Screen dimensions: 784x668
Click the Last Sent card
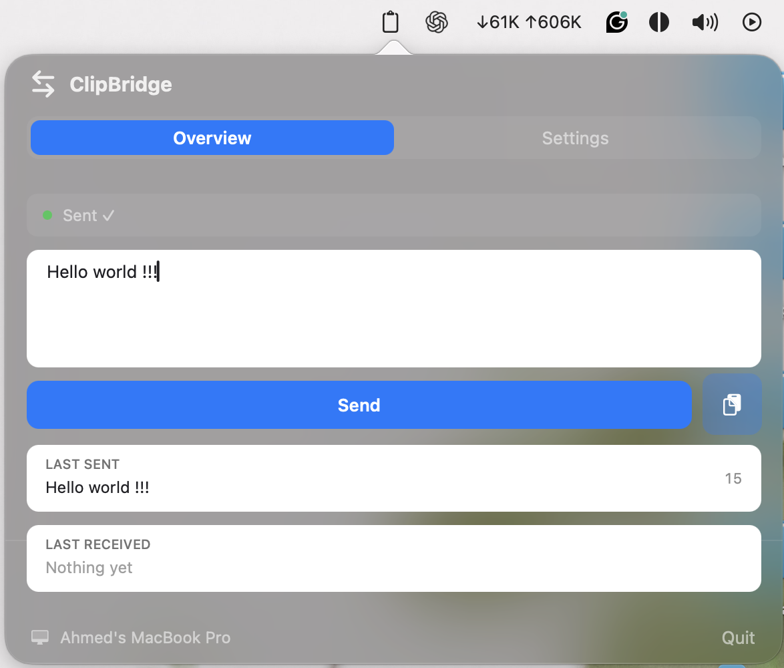(394, 478)
